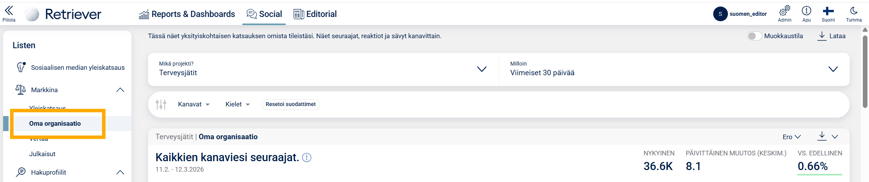Collapse the Markkina sidebar section
The height and width of the screenshot is (182, 869).
120,90
